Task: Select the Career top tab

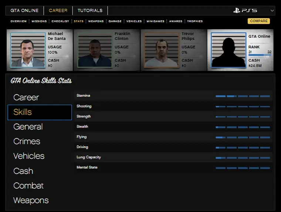Action: 58,11
